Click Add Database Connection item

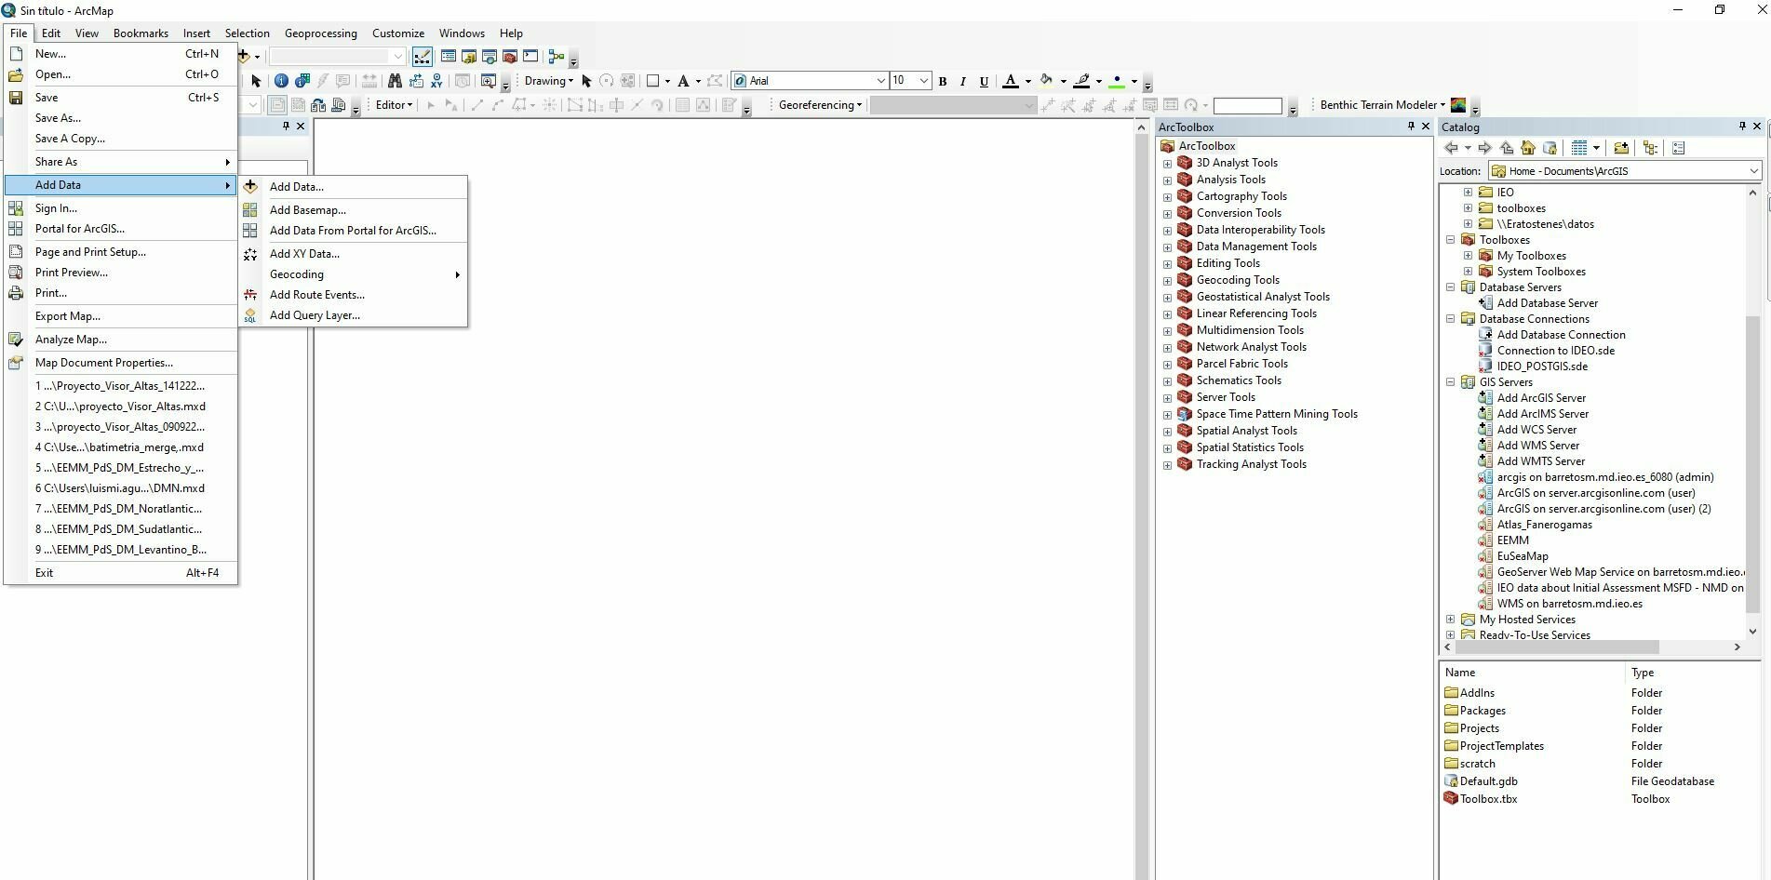coord(1561,335)
